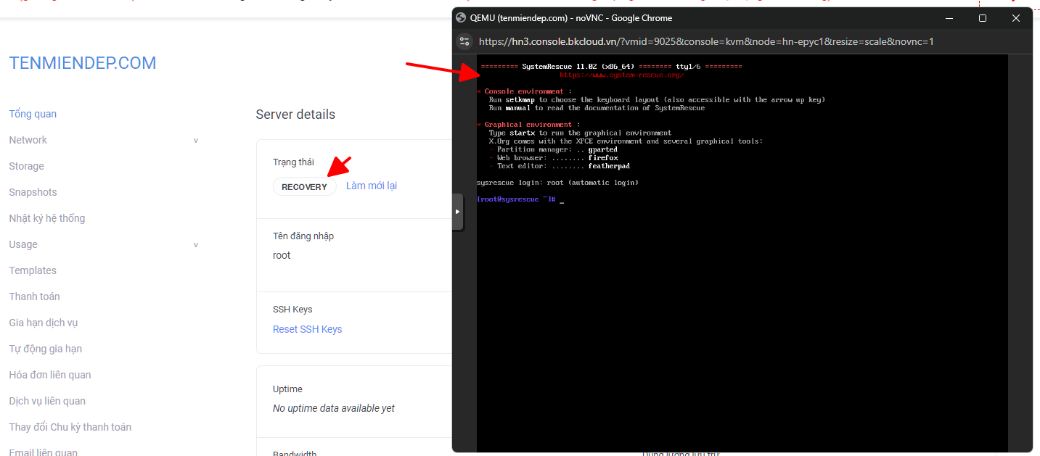This screenshot has height=456, width=1040.
Task: Click the site info icon in address bar
Action: tap(465, 41)
